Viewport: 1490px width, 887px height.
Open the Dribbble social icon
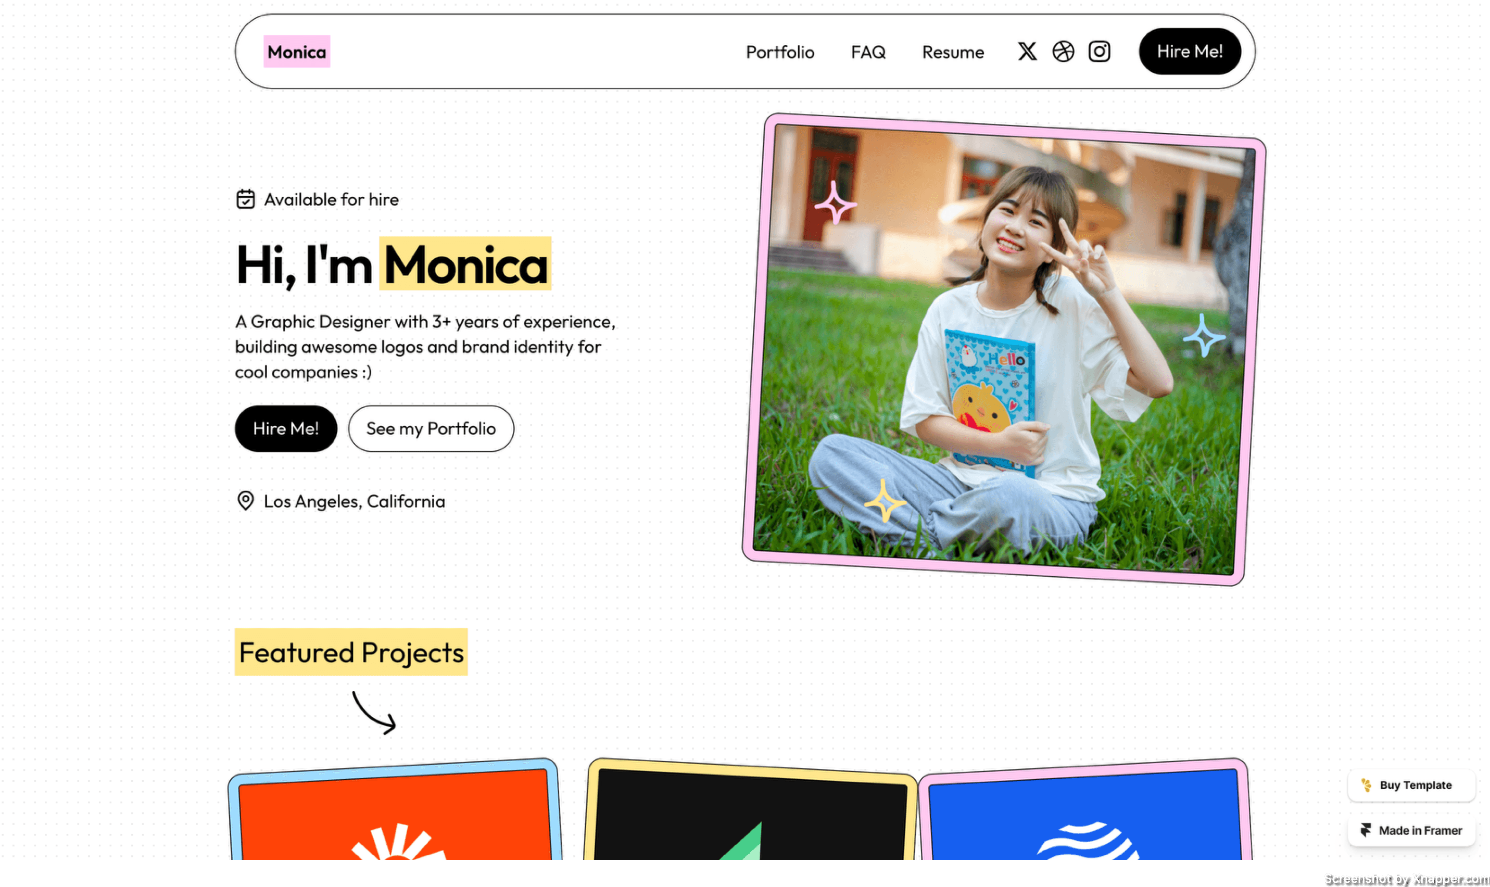point(1063,52)
